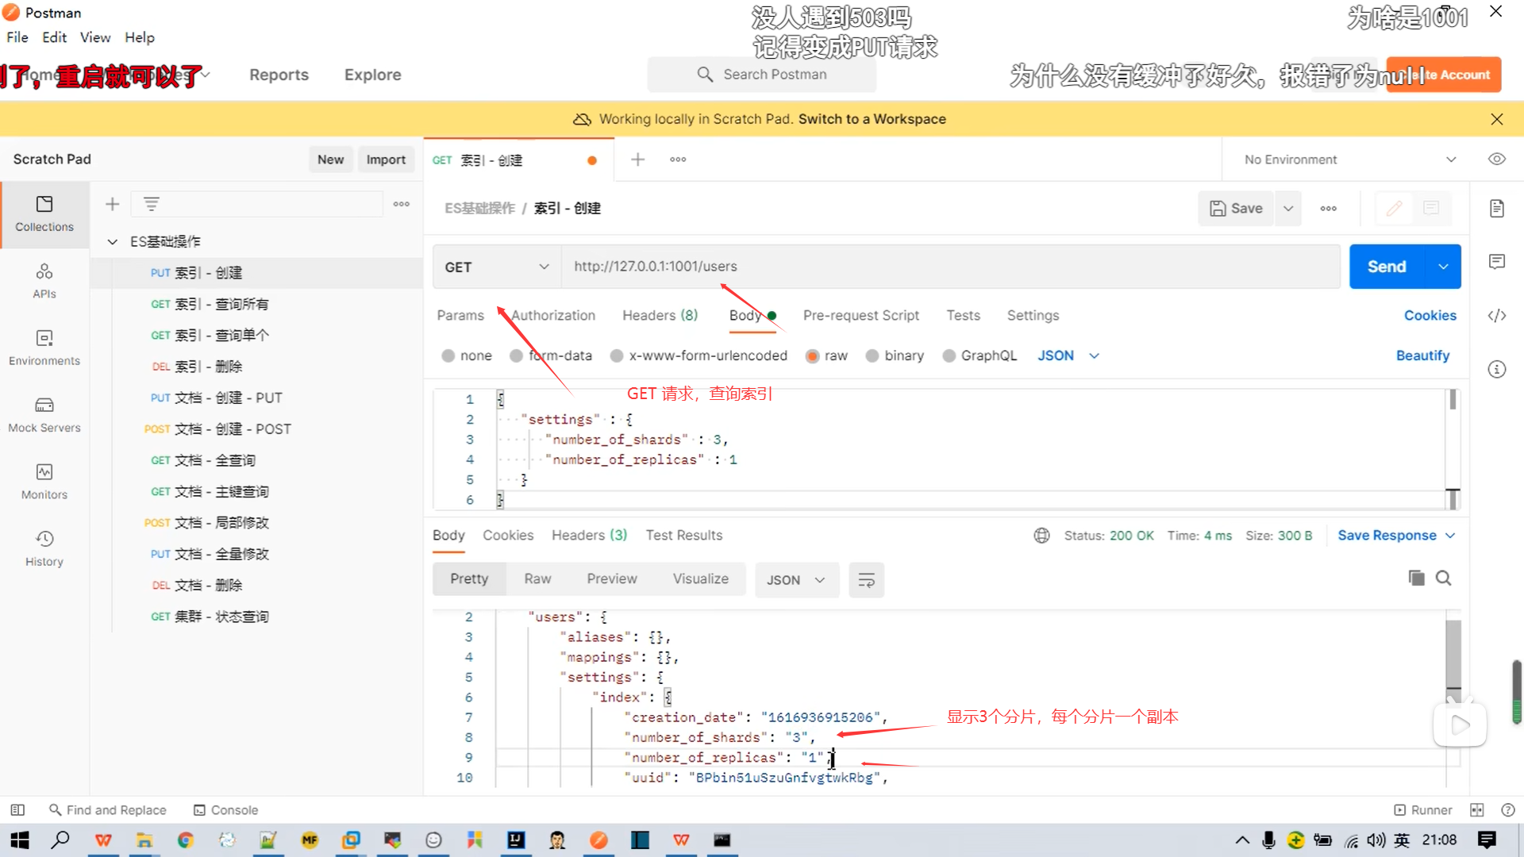Screen dimensions: 1524x857
Task: Select the none body type radio
Action: pos(448,356)
